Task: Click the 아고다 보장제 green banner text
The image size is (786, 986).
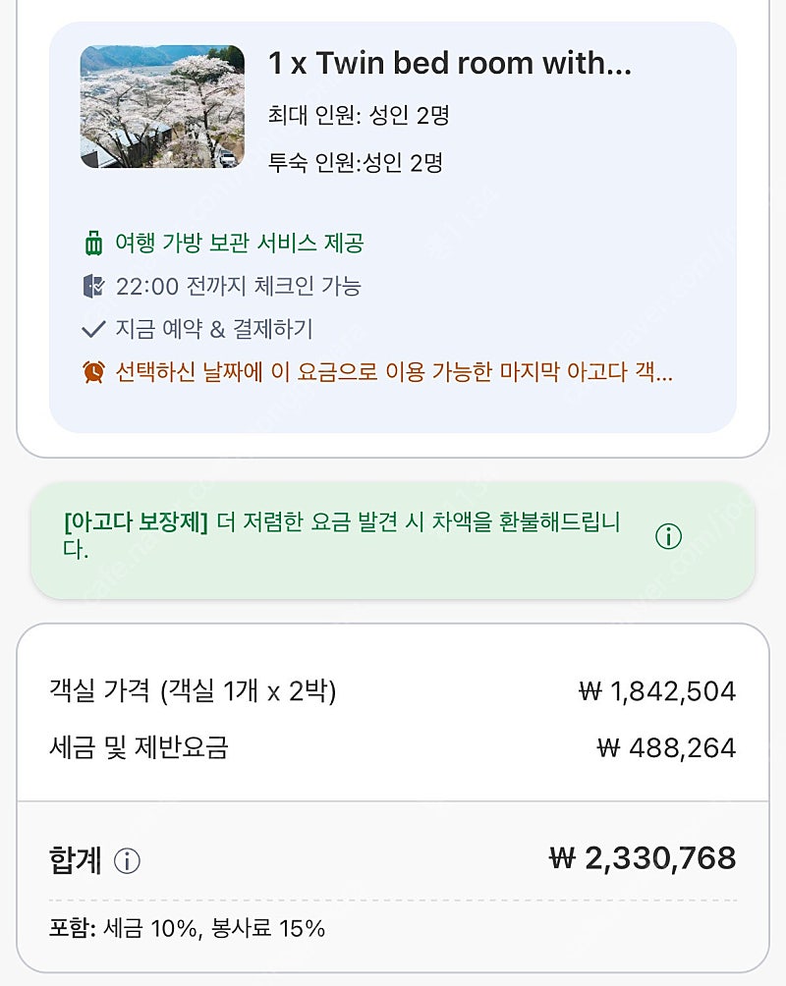Action: tap(342, 535)
